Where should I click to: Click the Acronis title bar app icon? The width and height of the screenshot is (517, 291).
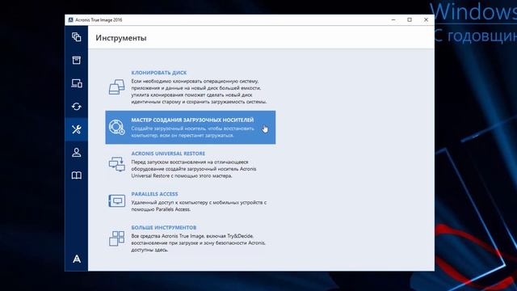[x=70, y=19]
